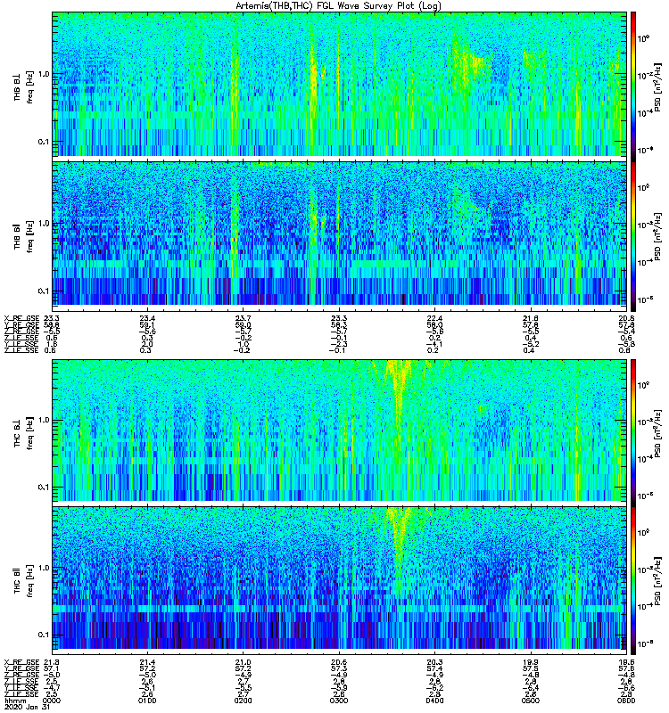Click the X_RE_GSE value 19.9 under the THC panels
The image size is (669, 713).
530,662
